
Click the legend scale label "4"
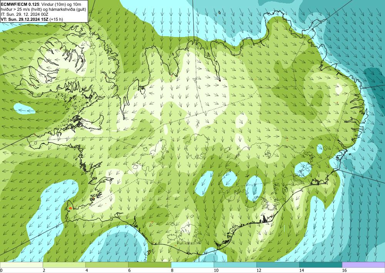point(87,270)
